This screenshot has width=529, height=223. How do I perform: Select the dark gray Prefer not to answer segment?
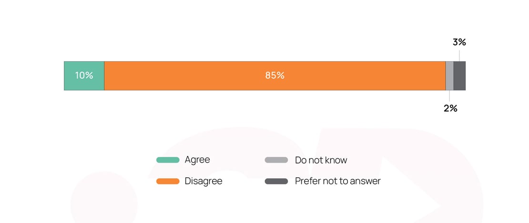[459, 76]
